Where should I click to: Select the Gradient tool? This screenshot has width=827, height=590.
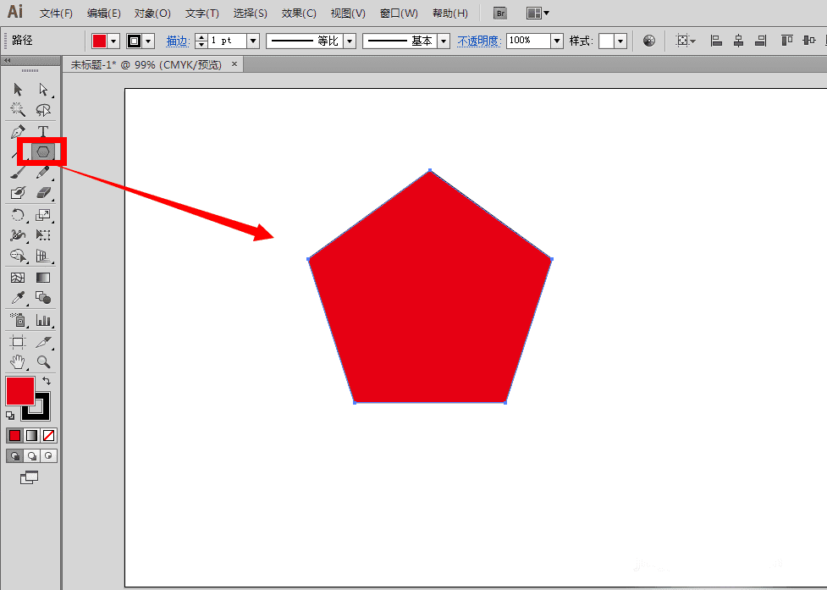tap(43, 278)
